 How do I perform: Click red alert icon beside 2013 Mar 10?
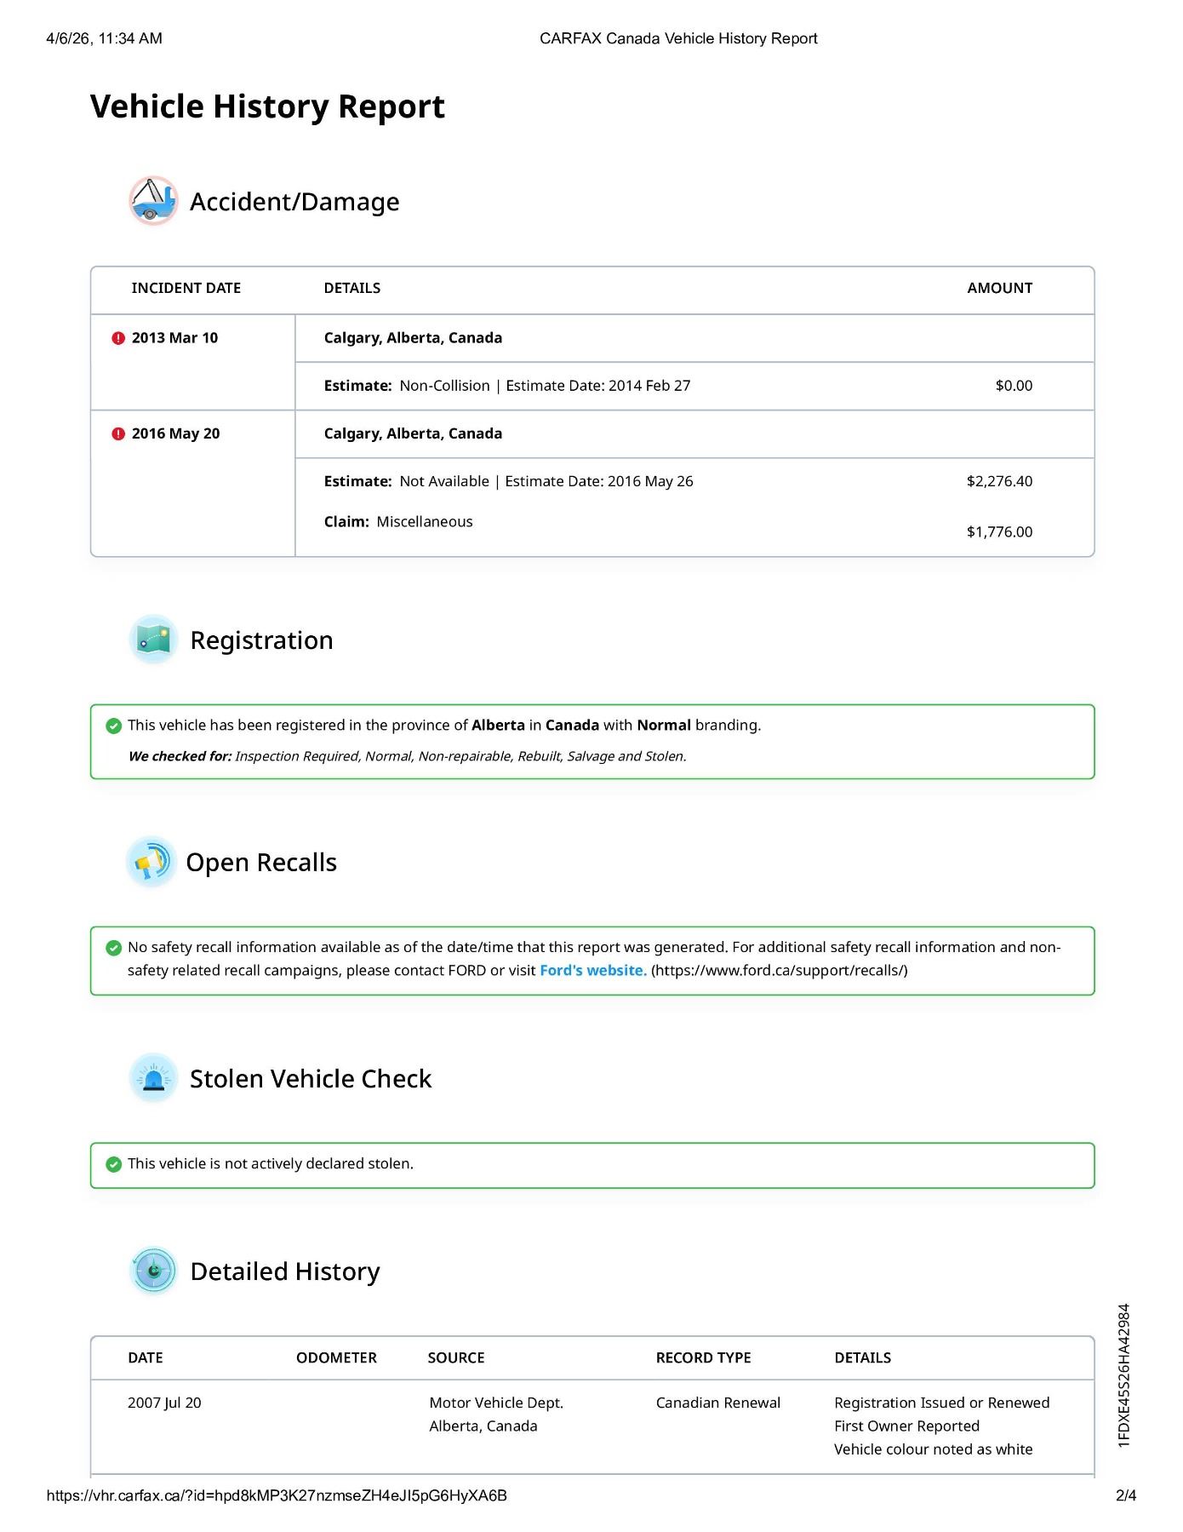[x=118, y=338]
